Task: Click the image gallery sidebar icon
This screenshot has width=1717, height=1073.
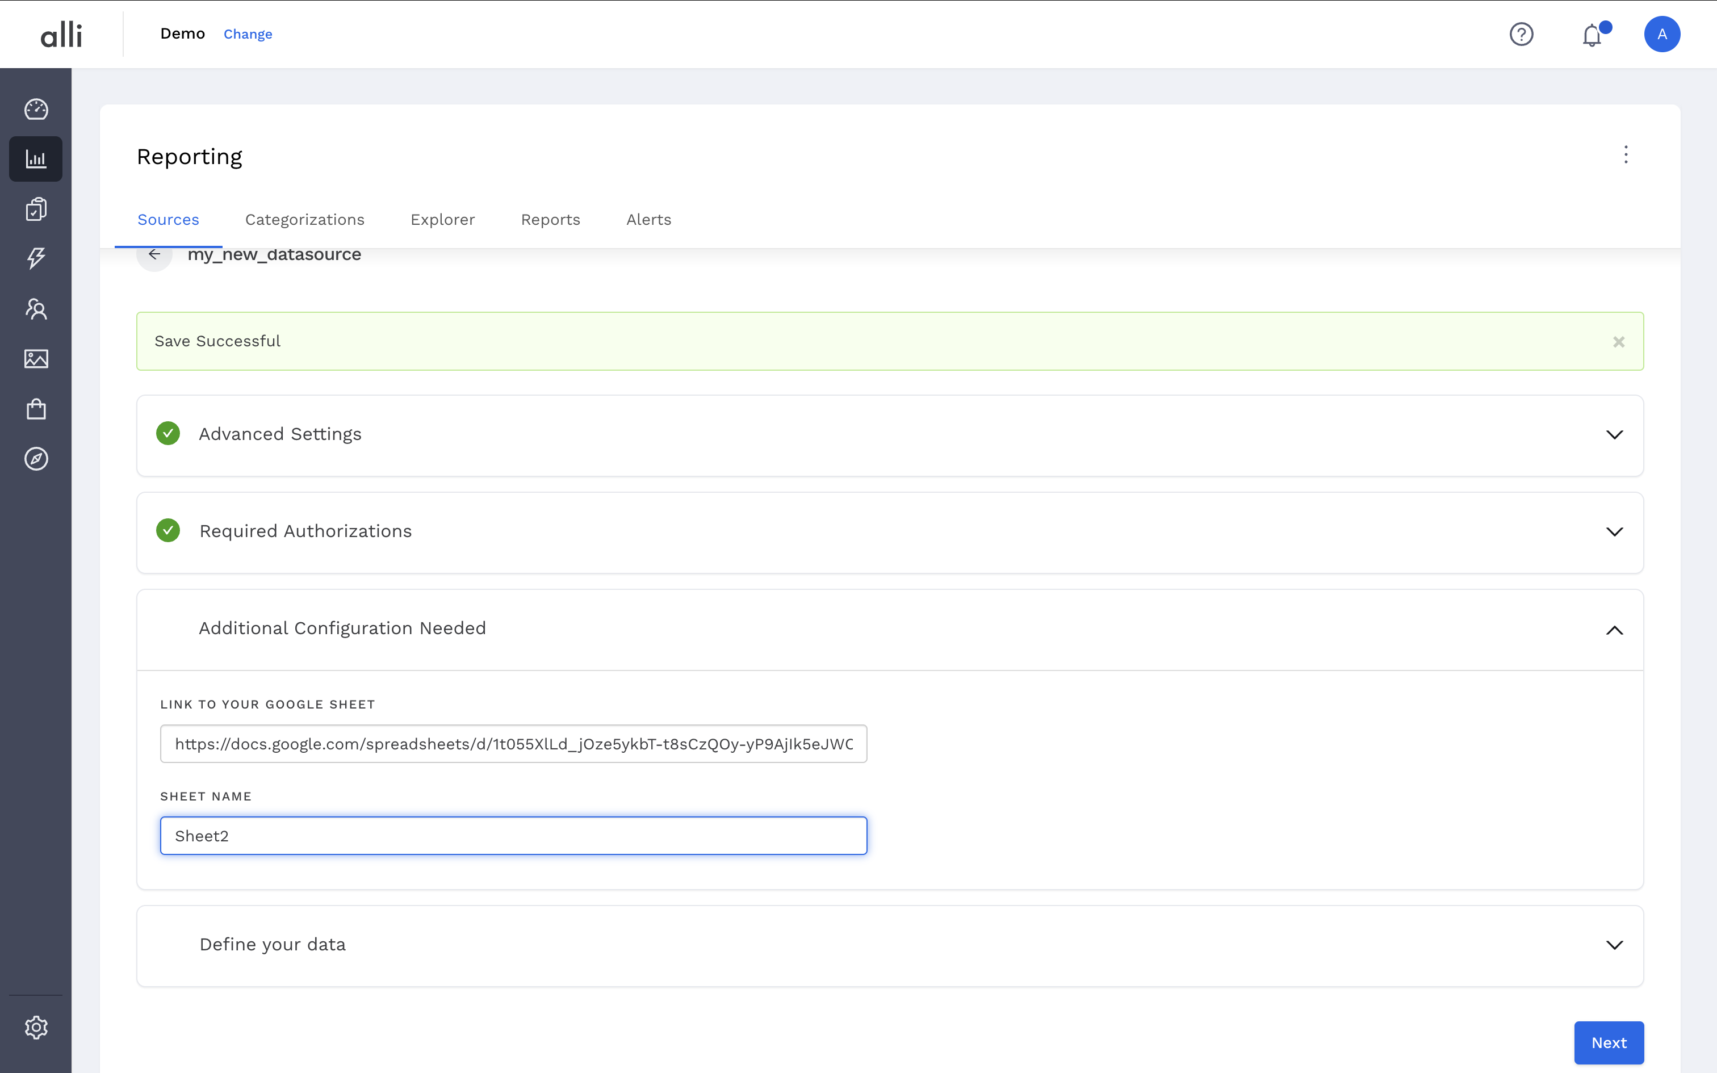Action: click(x=36, y=359)
